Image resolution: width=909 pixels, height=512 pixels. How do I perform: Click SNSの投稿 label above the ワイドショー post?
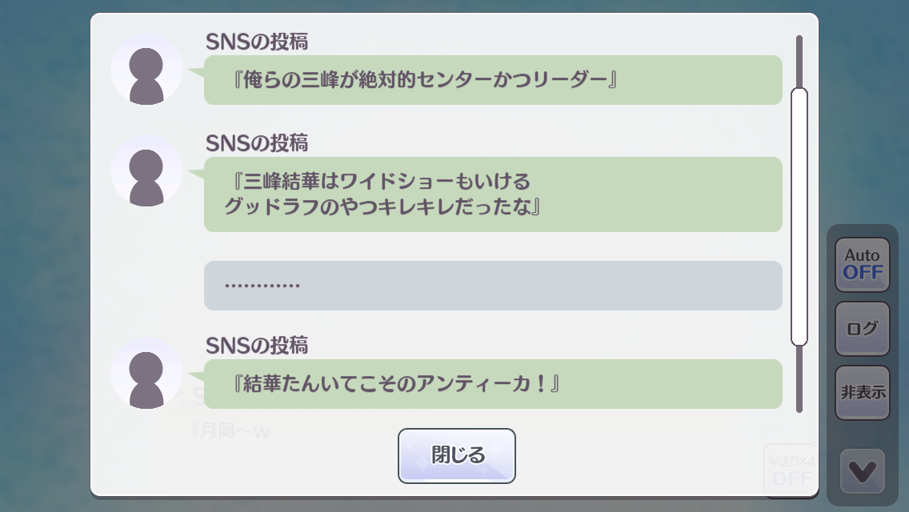tap(257, 143)
